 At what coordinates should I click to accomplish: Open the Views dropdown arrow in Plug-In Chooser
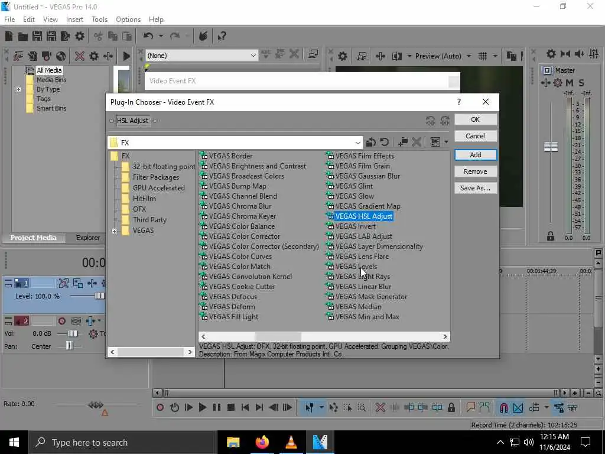446,142
